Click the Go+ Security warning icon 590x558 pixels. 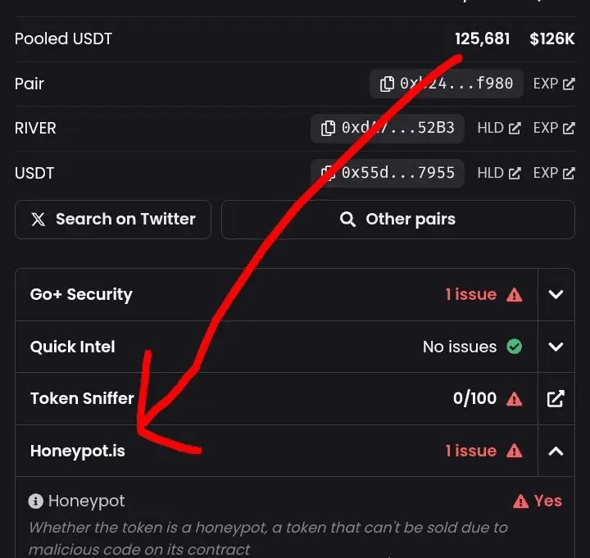(515, 295)
